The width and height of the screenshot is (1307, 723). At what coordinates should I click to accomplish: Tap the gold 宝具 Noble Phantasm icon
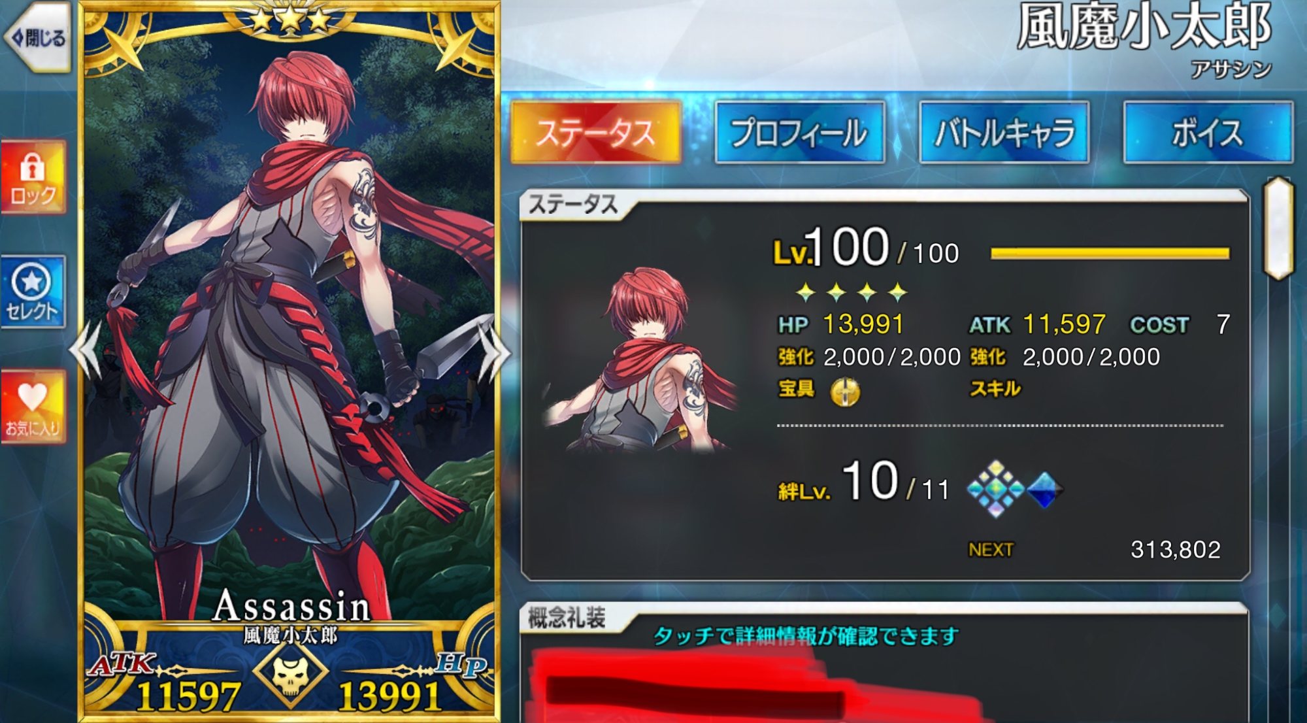[844, 392]
